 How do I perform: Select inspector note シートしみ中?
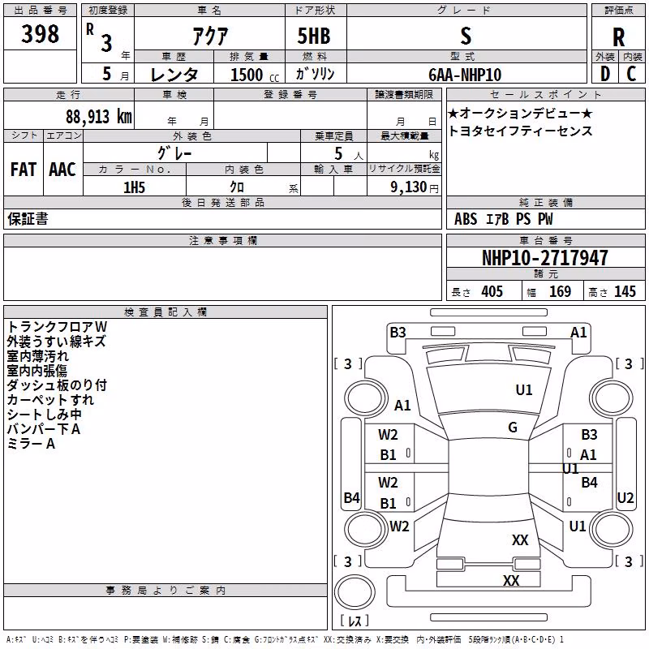(45, 415)
